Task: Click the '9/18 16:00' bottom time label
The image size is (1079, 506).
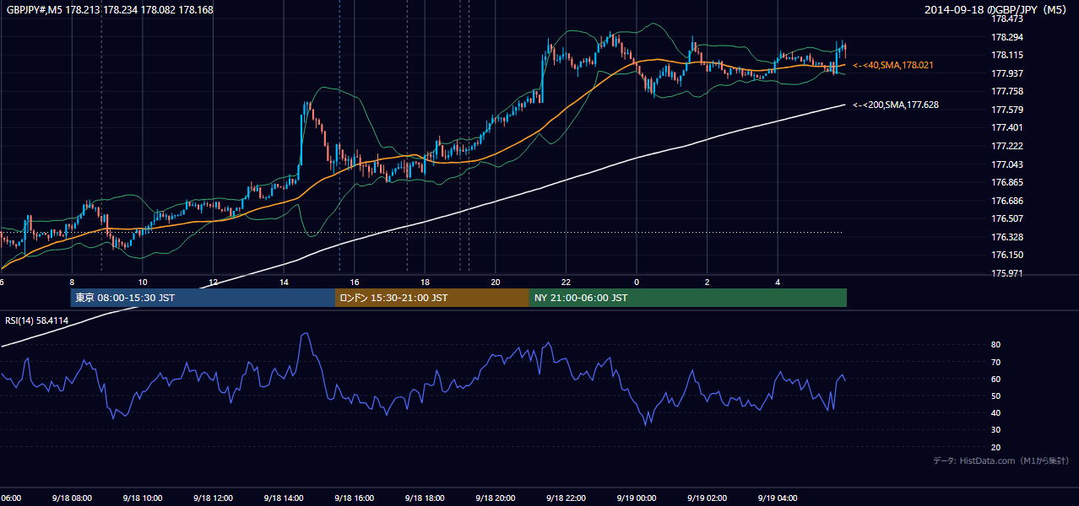Action: pos(354,498)
